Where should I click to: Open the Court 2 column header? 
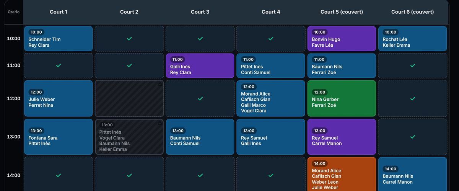pos(129,12)
